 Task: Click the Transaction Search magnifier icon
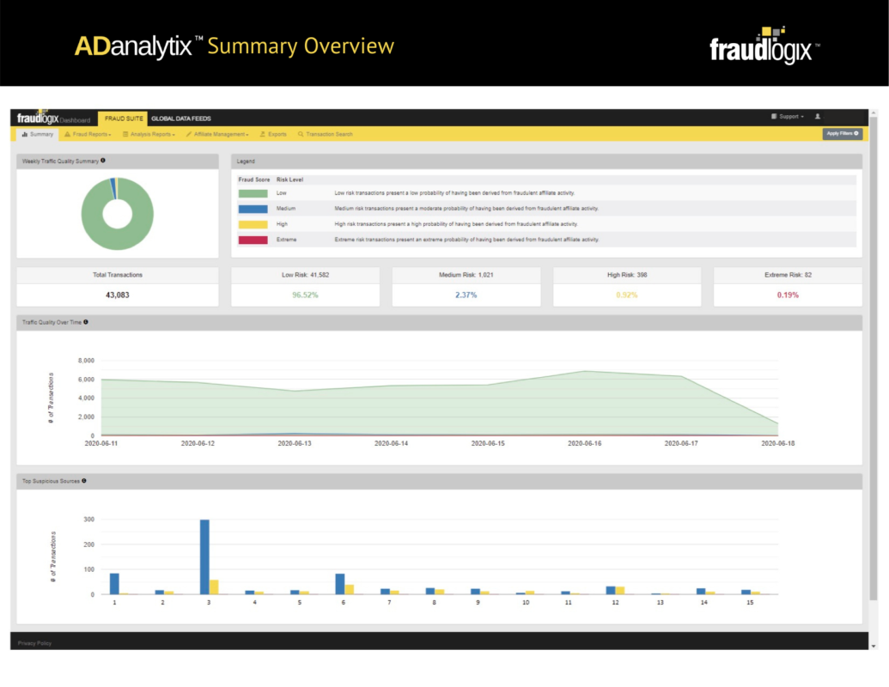click(x=301, y=134)
